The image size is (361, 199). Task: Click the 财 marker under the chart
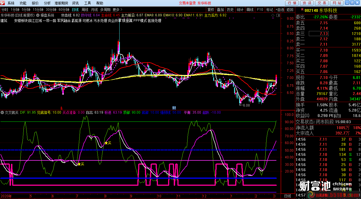coord(174,108)
